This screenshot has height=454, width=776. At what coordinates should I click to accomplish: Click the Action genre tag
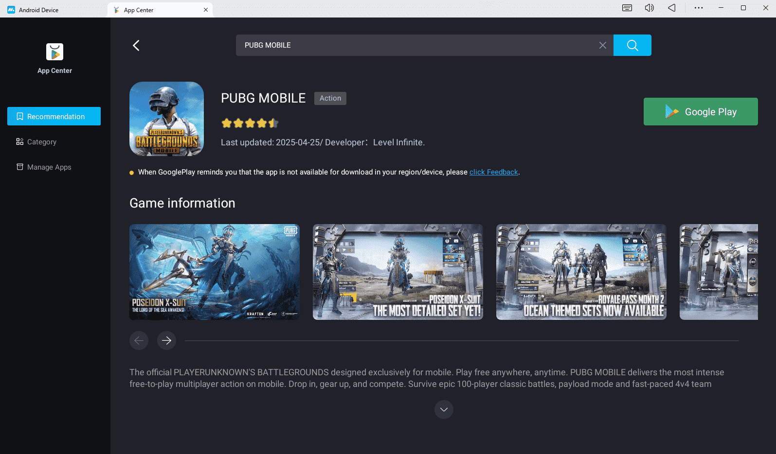point(330,98)
